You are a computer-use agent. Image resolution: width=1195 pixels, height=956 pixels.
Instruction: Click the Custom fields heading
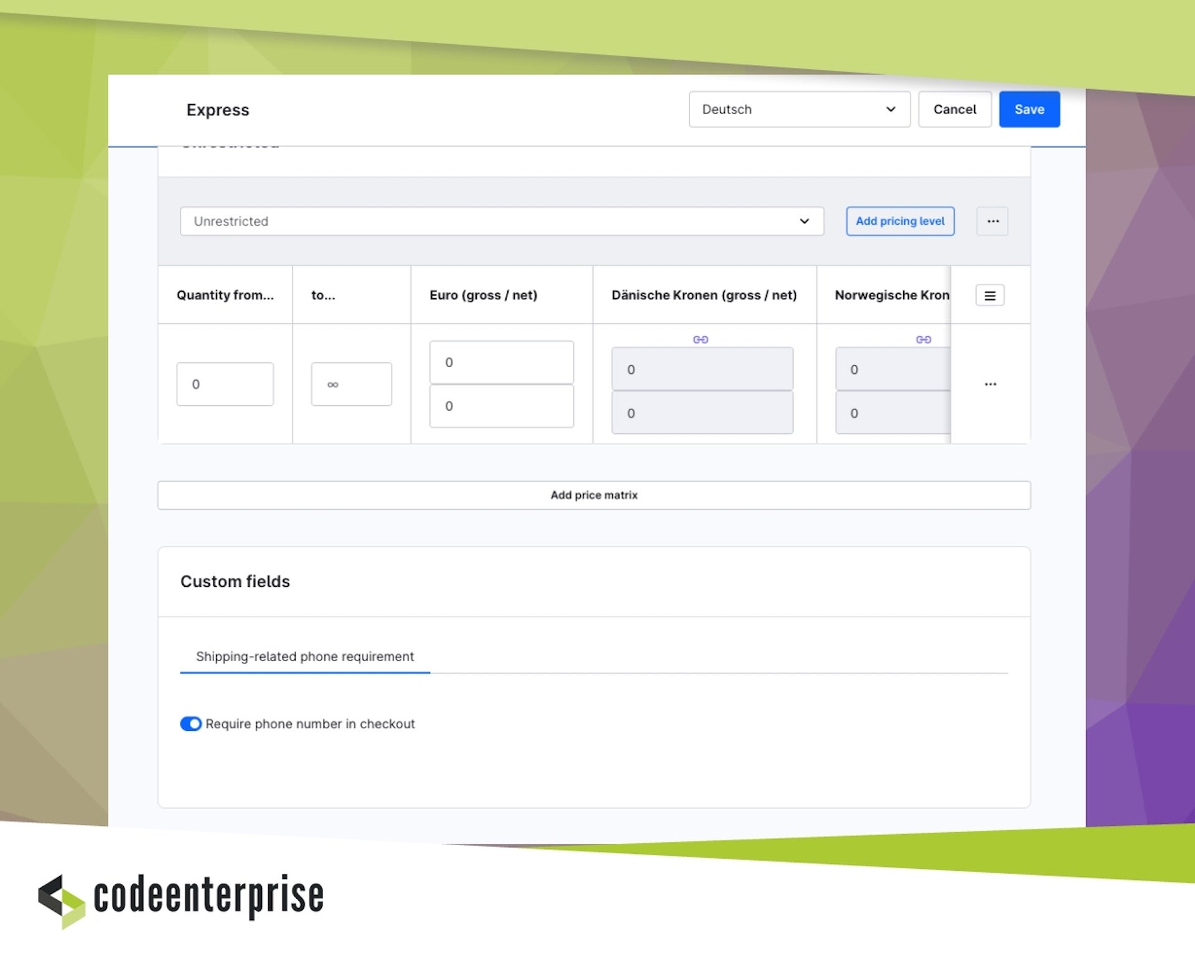click(x=235, y=581)
